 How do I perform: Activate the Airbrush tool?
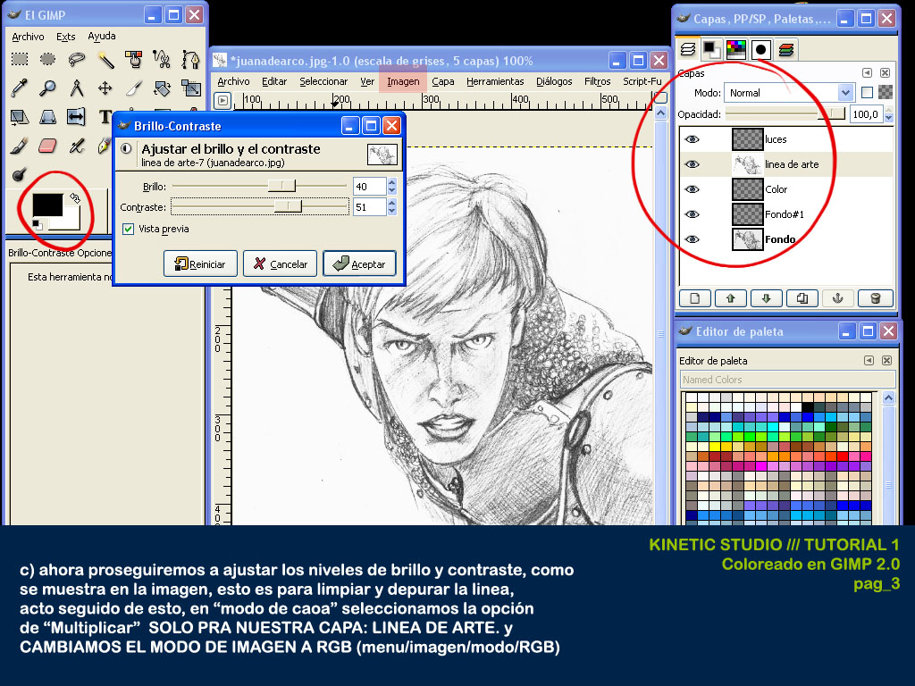pyautogui.click(x=77, y=146)
